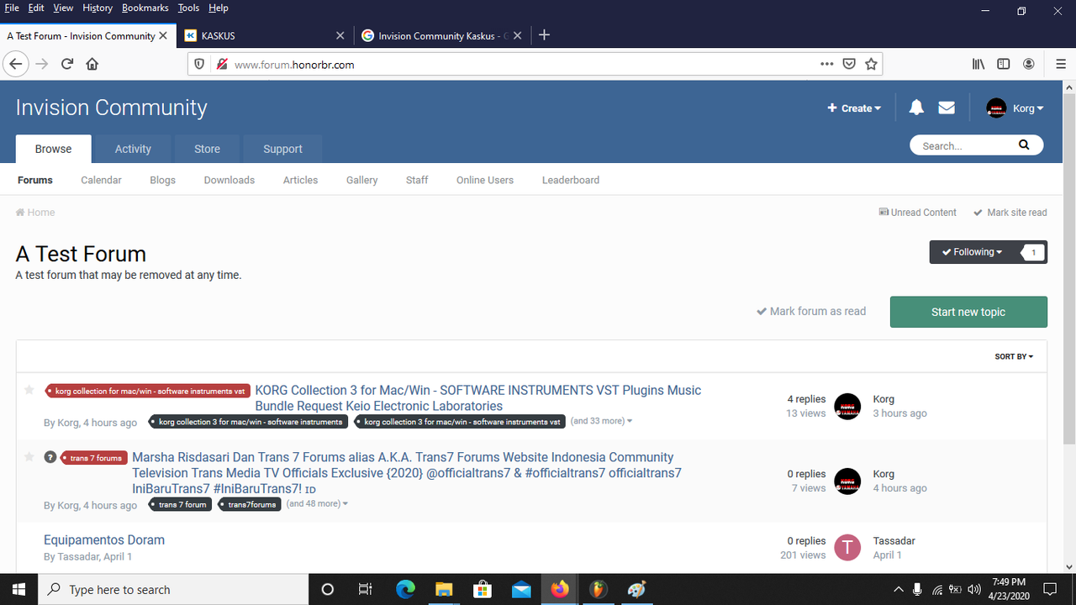
Task: Open FL Studio from the taskbar
Action: coord(598,589)
